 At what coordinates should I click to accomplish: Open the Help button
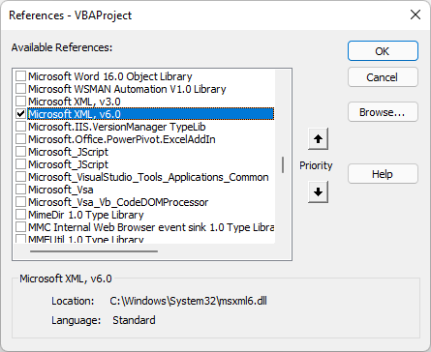click(x=383, y=174)
